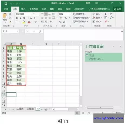
Task: Click the Save icon in title bar
Action: [x=6, y=4]
